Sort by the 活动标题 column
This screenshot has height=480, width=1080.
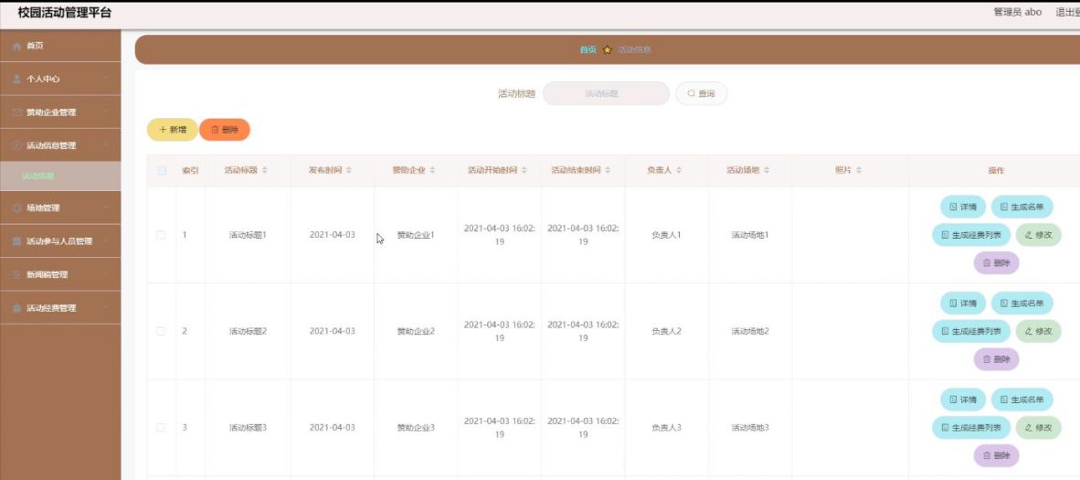pos(264,170)
